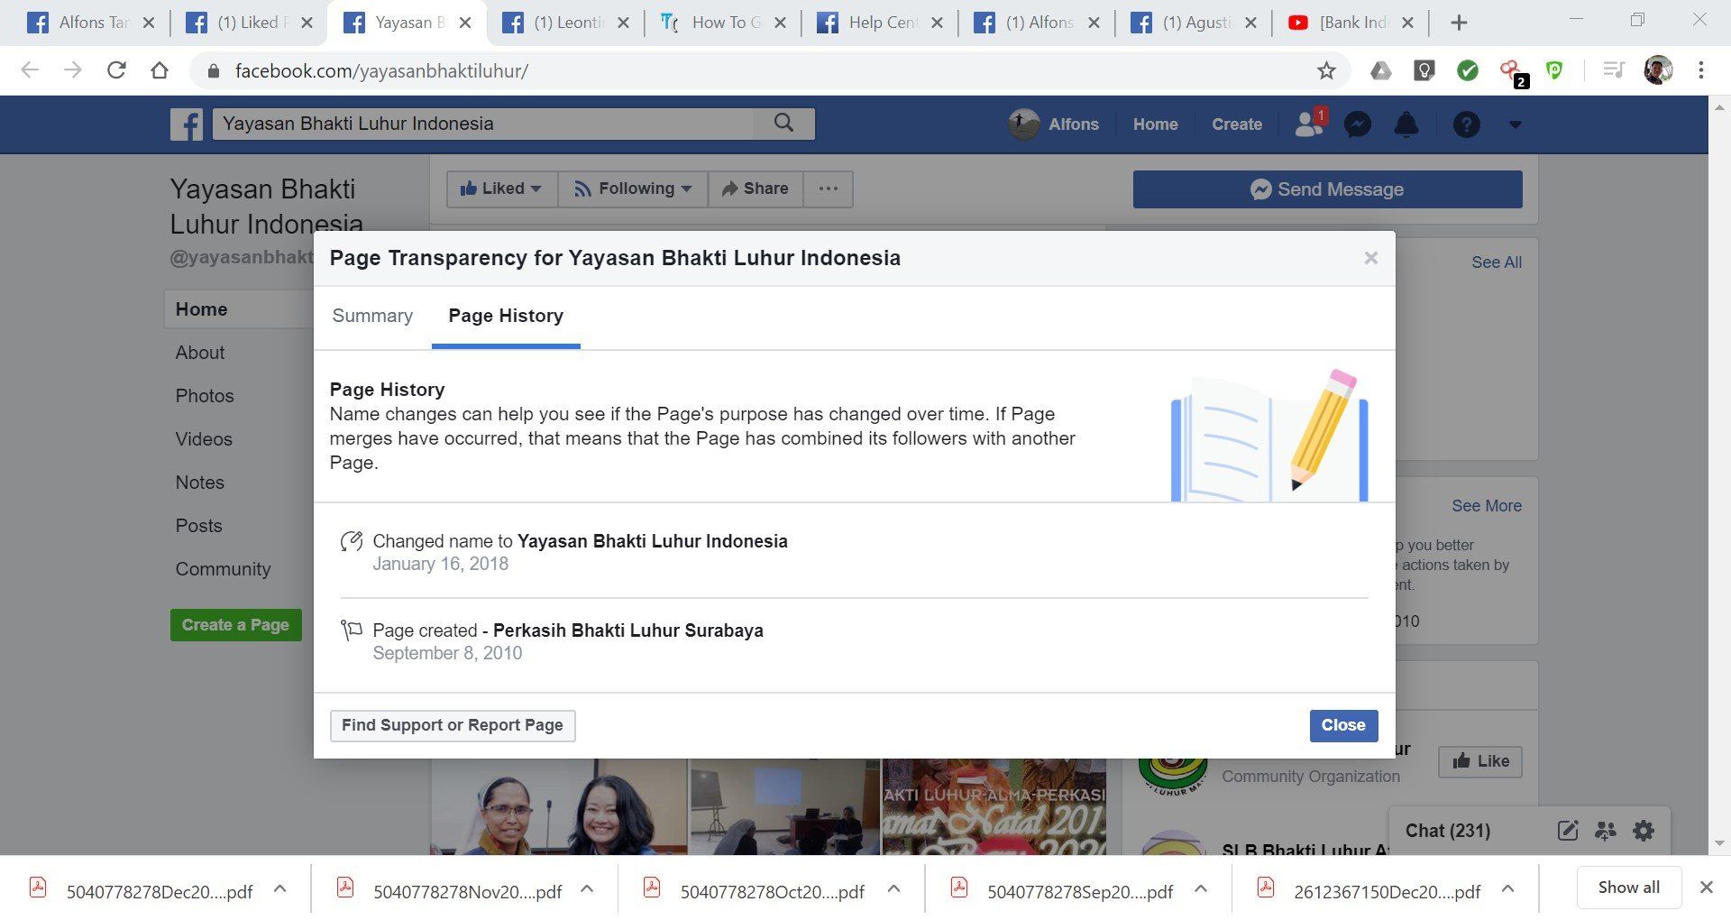
Task: Click See All link
Action: (x=1497, y=262)
